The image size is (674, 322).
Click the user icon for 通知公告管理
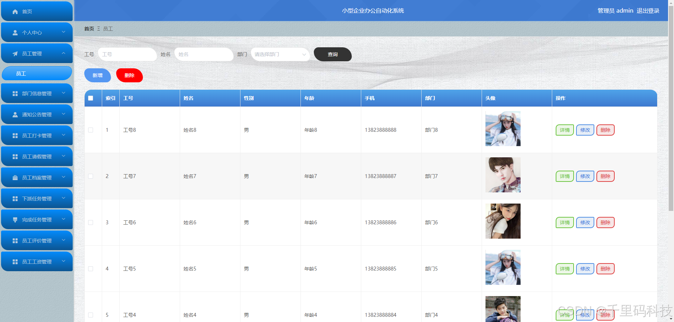(x=15, y=115)
